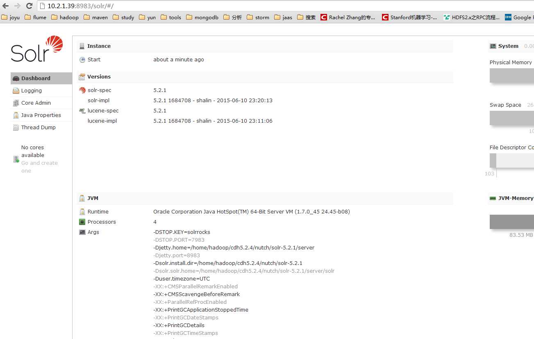The height and width of the screenshot is (339, 534).
Task: Open the HDFS2.x之RPC流程 bookmark
Action: click(472, 17)
